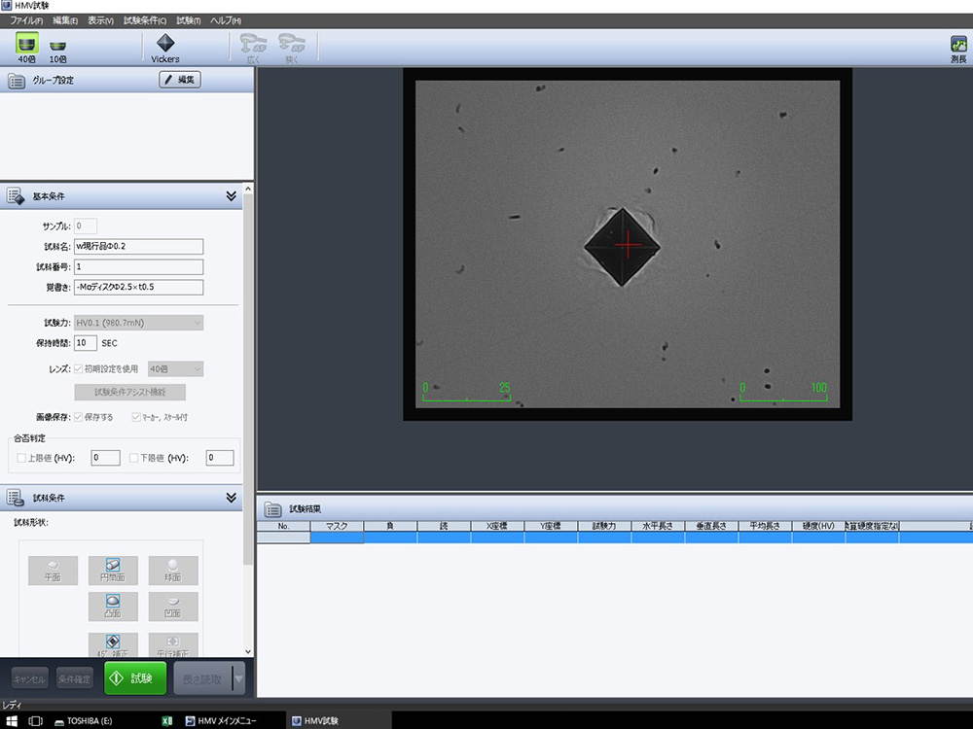Open the 測長 measurement tool
973x729 pixels.
pos(958,45)
